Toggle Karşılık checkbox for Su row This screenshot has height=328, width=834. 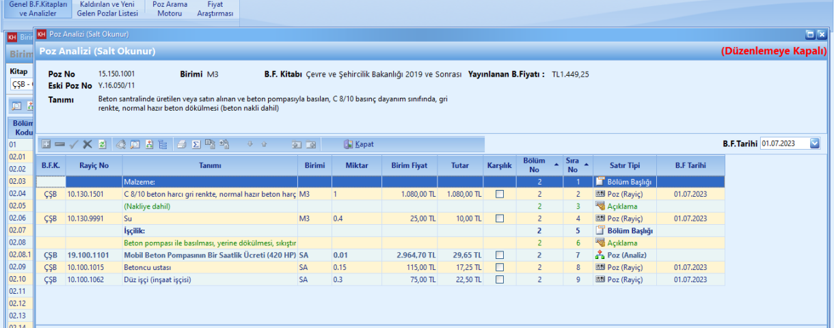coord(500,219)
